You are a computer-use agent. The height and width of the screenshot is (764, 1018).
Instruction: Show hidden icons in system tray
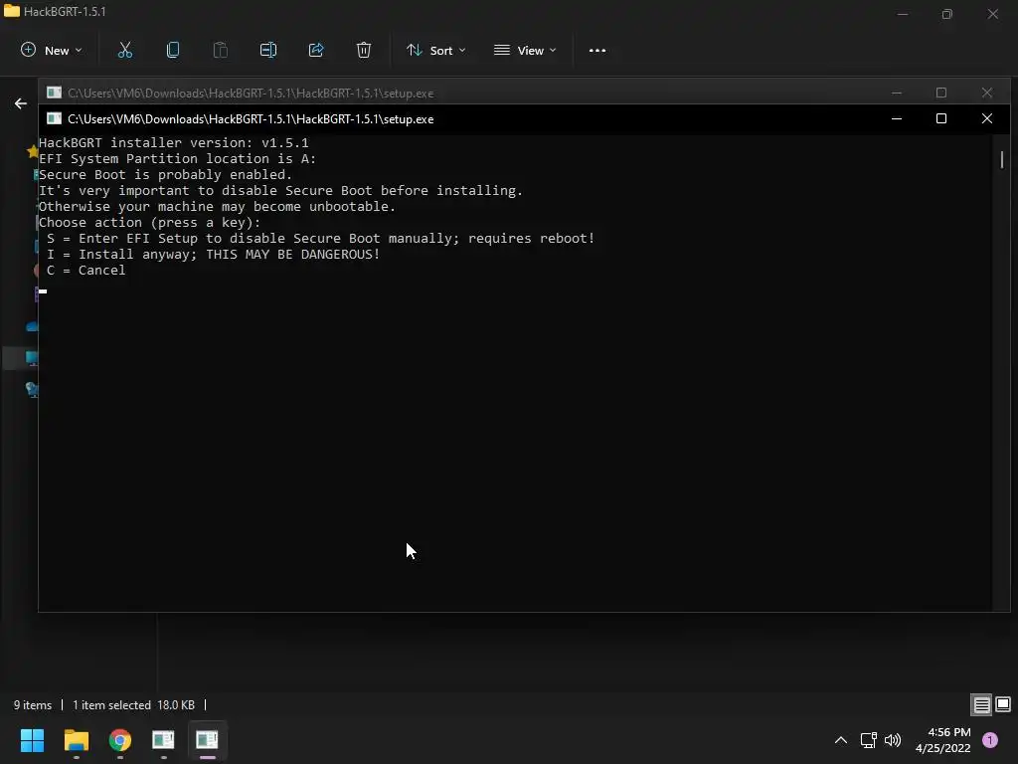tap(841, 740)
